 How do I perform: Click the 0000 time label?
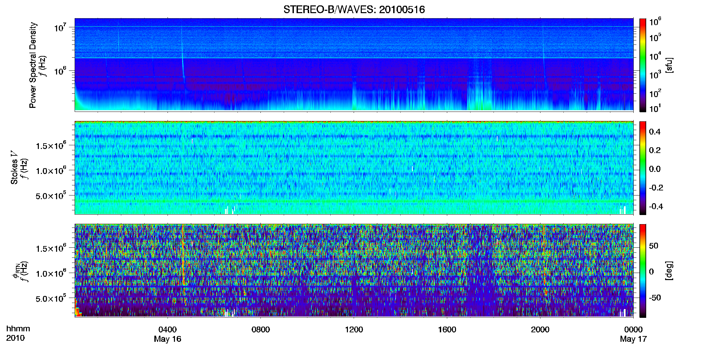point(633,329)
